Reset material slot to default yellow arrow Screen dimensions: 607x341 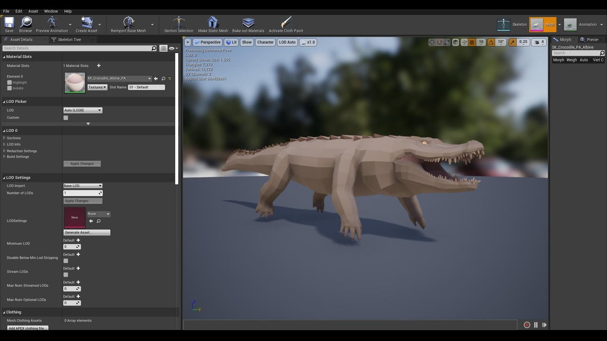click(170, 79)
